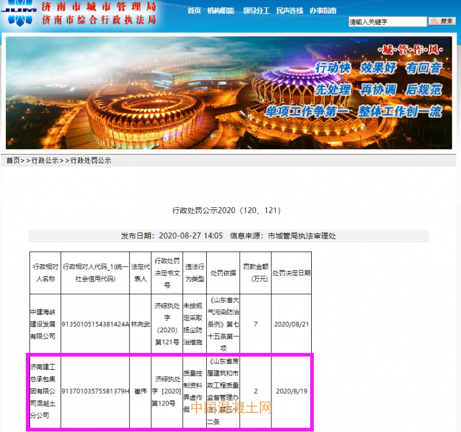Click the 中国混凝土网 watermark text
461x432 pixels.
tap(231, 408)
